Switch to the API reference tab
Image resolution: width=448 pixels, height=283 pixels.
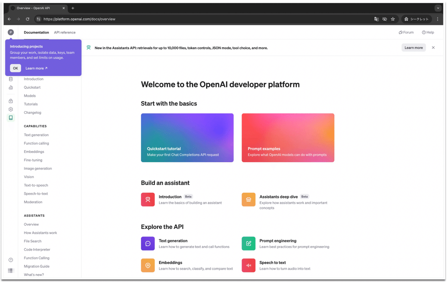click(65, 32)
